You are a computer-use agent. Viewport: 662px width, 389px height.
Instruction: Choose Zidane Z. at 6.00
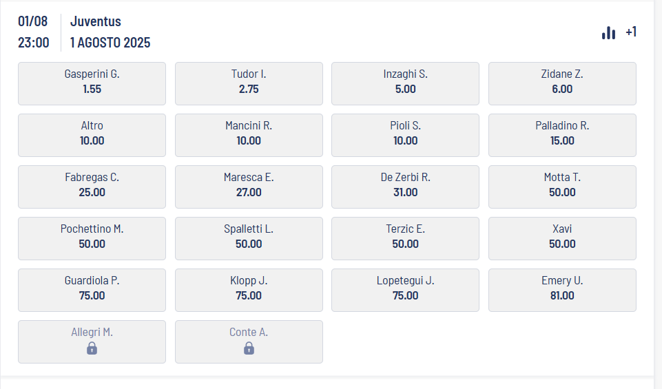[x=562, y=83]
